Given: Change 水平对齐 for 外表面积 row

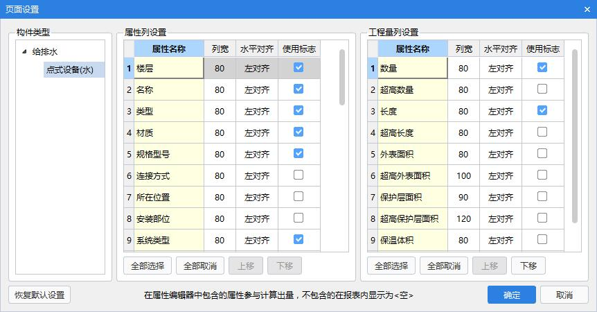Looking at the screenshot, I should [x=501, y=154].
